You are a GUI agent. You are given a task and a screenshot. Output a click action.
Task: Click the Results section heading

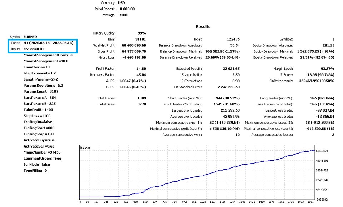click(x=203, y=27)
